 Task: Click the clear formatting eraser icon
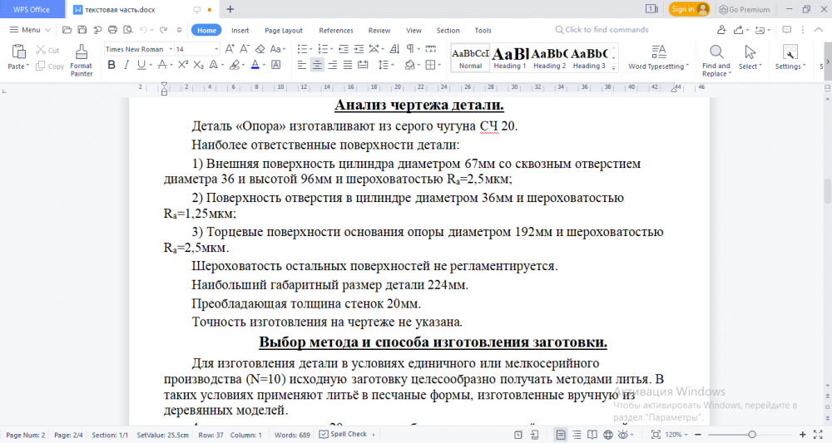click(x=260, y=49)
